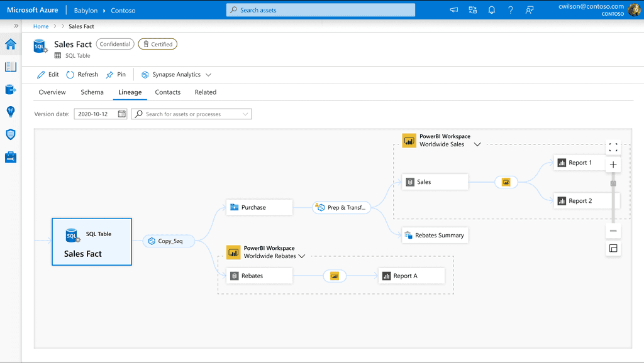Click the Search assets field
Viewport: 644px width, 363px height.
[x=321, y=10]
